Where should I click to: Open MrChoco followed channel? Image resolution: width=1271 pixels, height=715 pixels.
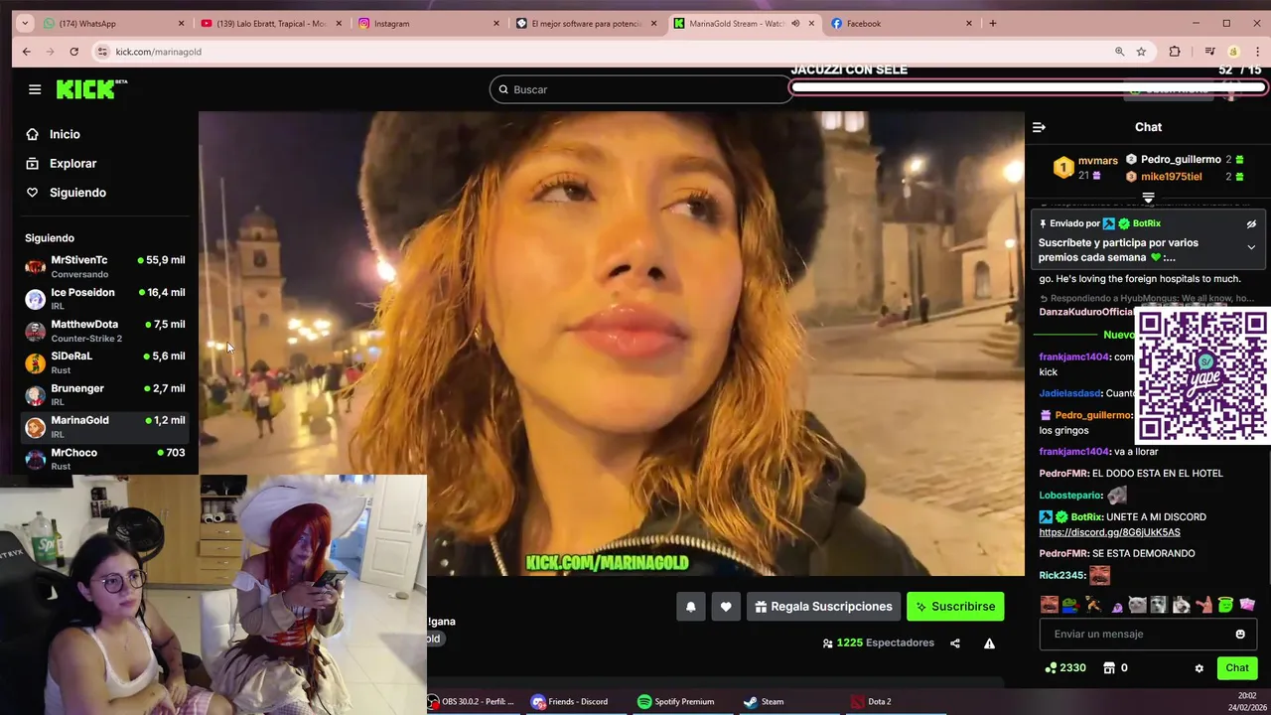pyautogui.click(x=104, y=459)
